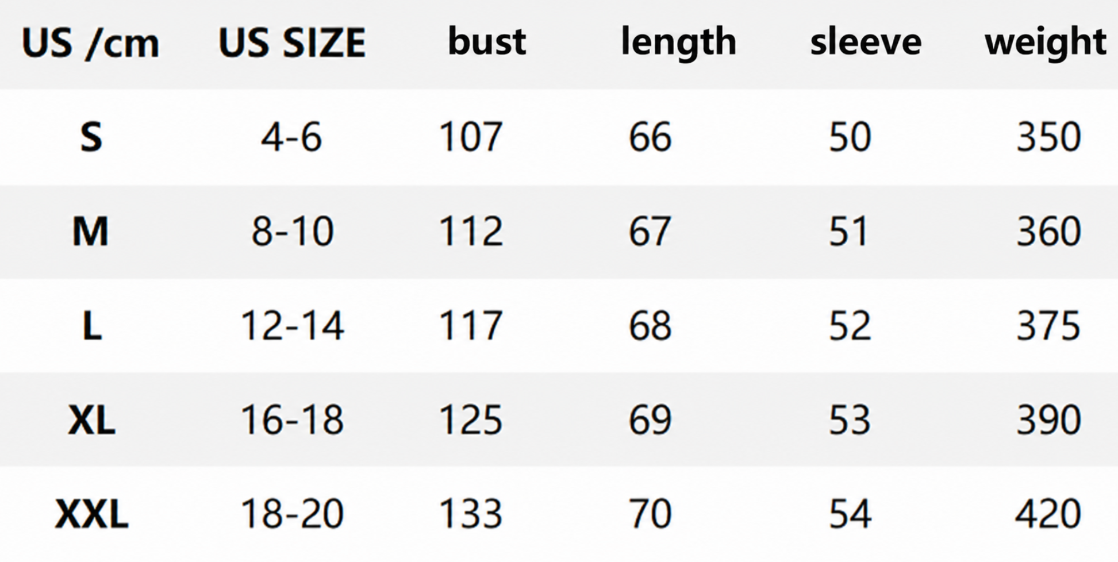1118x562 pixels.
Task: Click the 'sleeve' column header
Action: pos(866,42)
